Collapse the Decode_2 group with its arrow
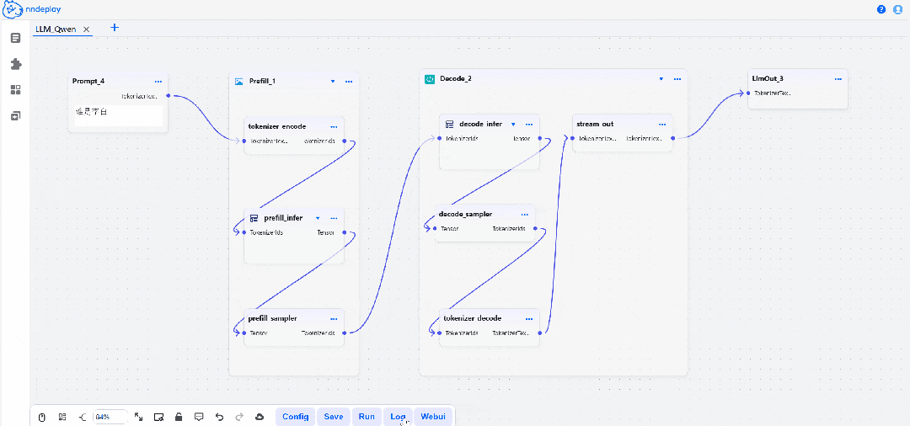Screen dimensions: 910x426 661,79
